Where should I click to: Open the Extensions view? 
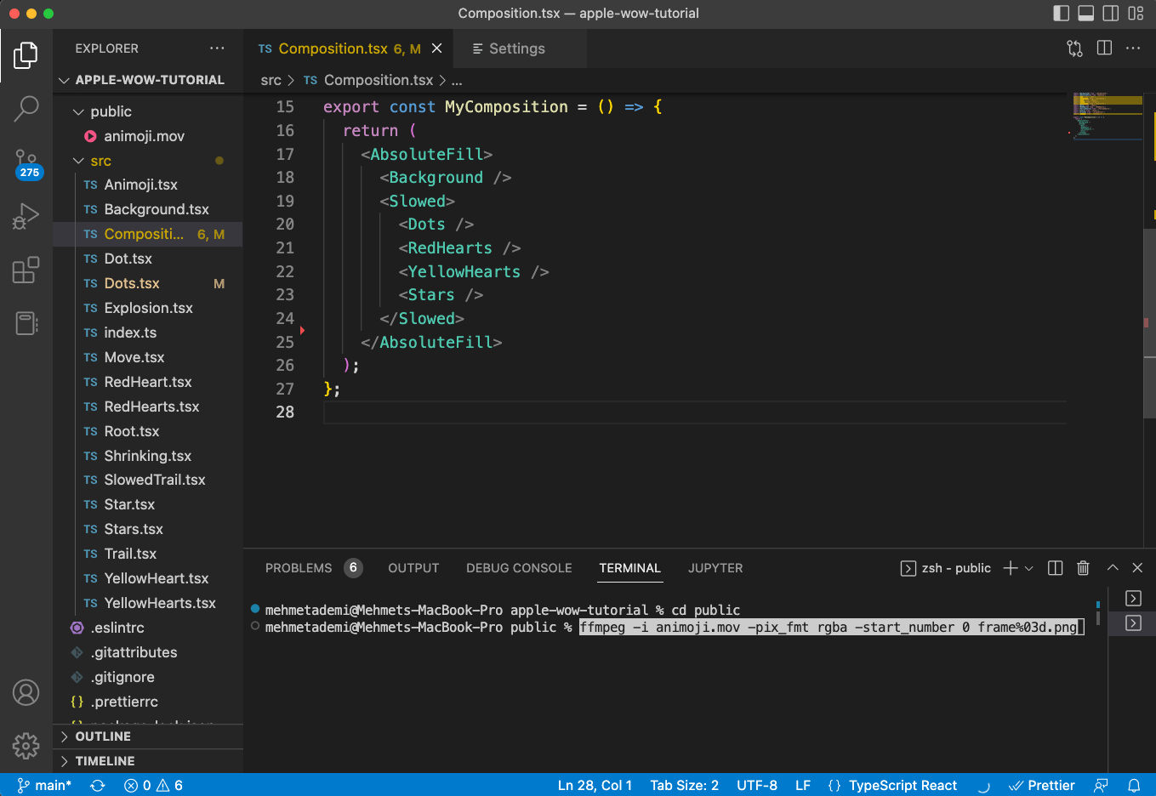26,270
